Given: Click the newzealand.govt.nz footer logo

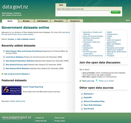Looking at the screenshot, I should 17,118.
